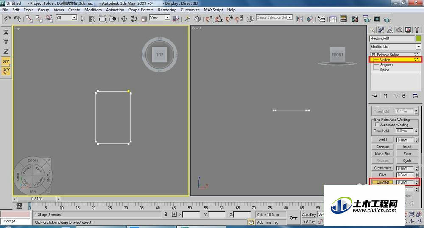Restrict to X axis constraint button
Viewport: 424px width, 228px height.
tap(6, 32)
